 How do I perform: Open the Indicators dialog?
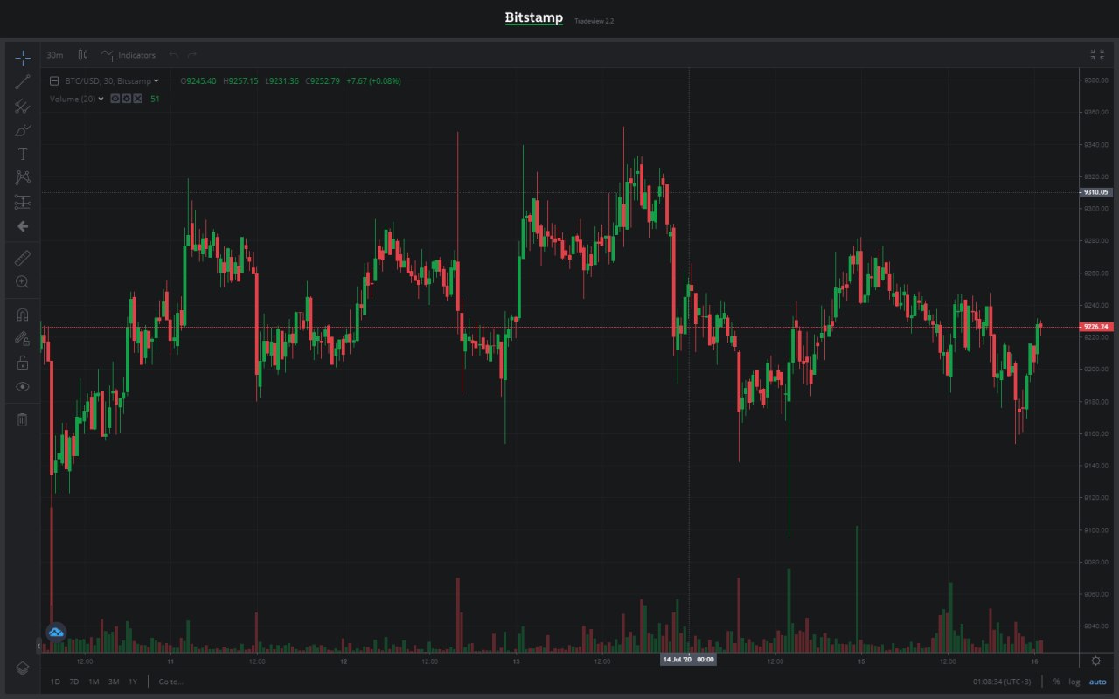click(129, 55)
